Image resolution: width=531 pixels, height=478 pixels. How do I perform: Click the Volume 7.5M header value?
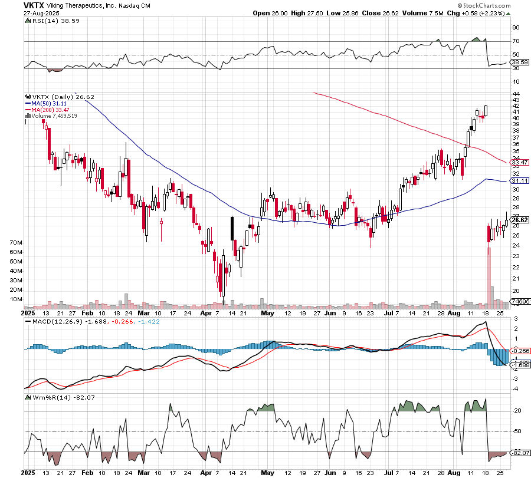click(x=422, y=13)
